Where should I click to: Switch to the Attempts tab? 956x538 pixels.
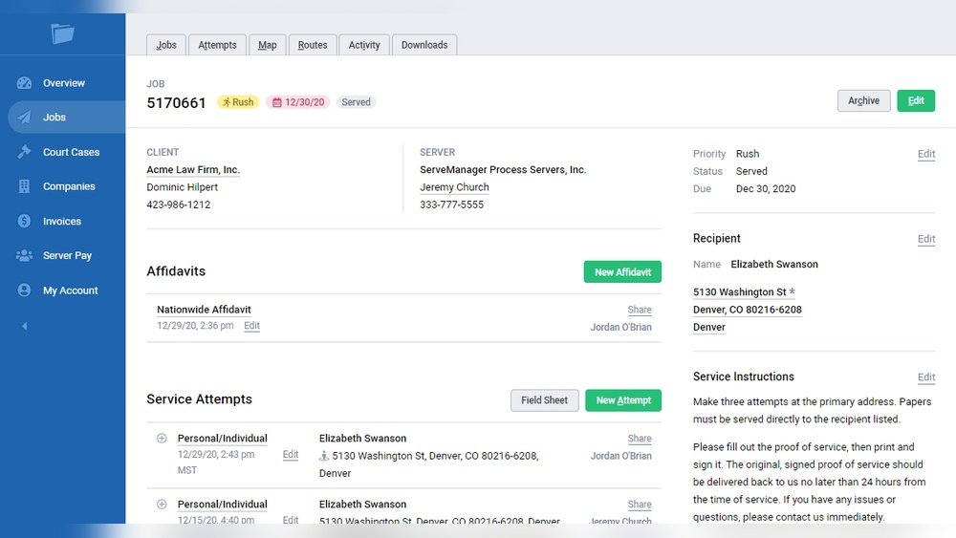[217, 45]
